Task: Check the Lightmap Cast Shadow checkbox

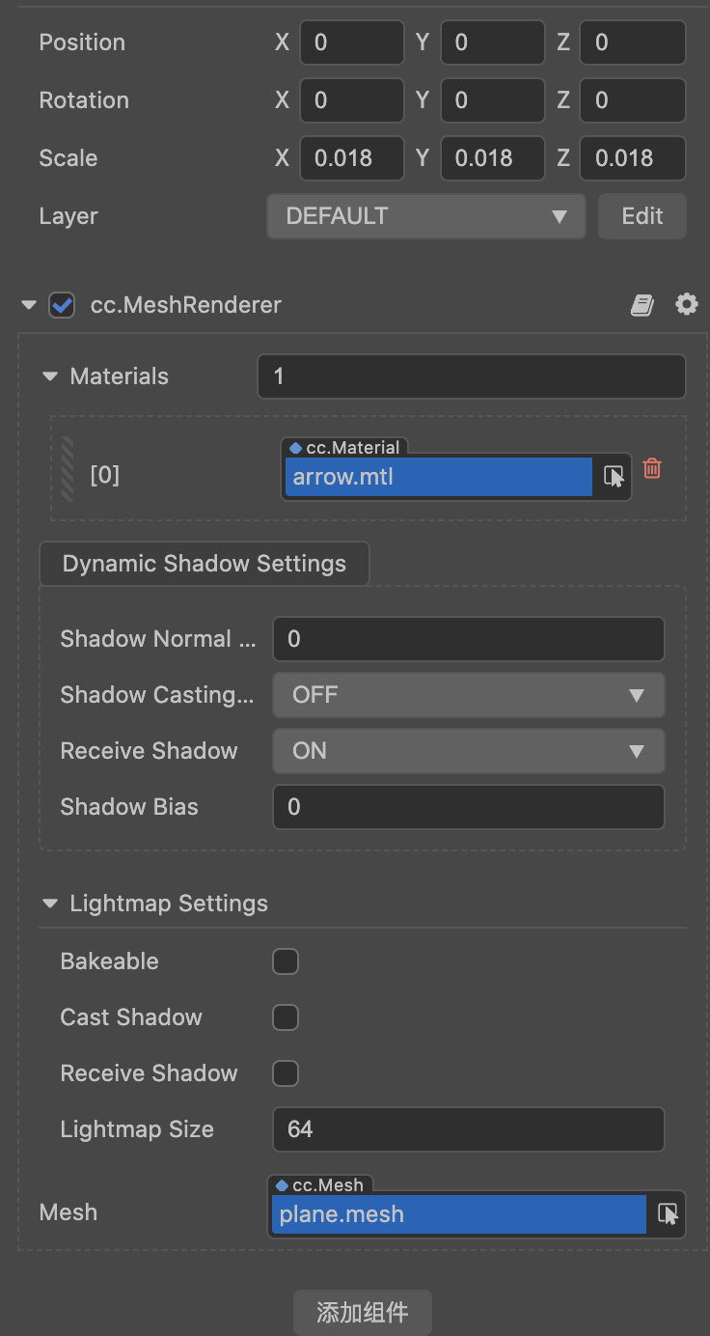Action: click(x=286, y=1017)
